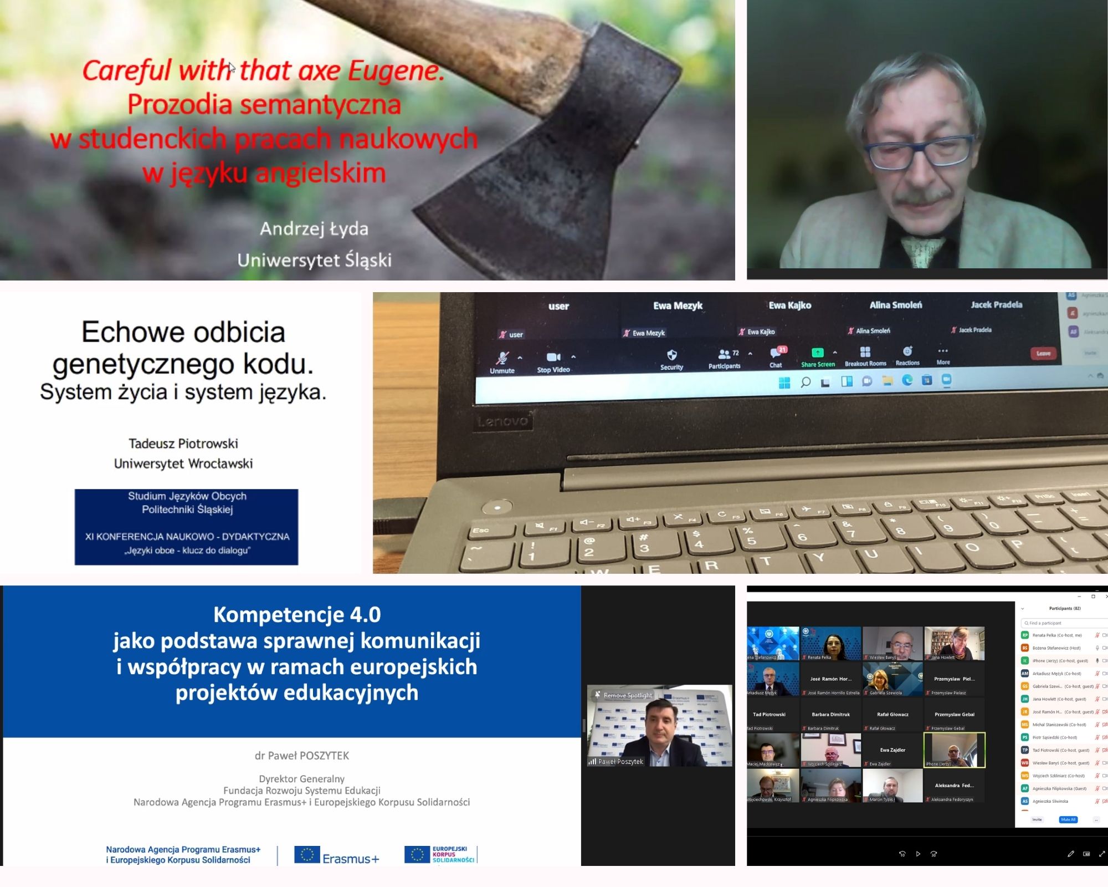The width and height of the screenshot is (1108, 887).
Task: Click TP avatar for Tad Piotrowski
Action: click(1025, 750)
